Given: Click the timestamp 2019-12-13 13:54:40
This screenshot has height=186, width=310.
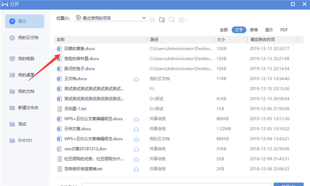Looking at the screenshot, I should click(x=270, y=79).
